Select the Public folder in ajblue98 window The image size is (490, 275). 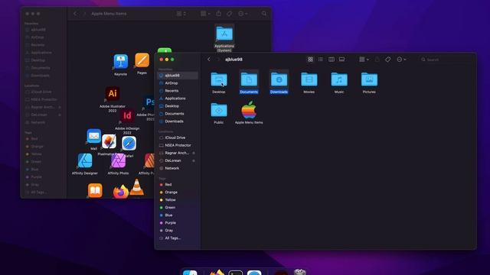point(219,110)
